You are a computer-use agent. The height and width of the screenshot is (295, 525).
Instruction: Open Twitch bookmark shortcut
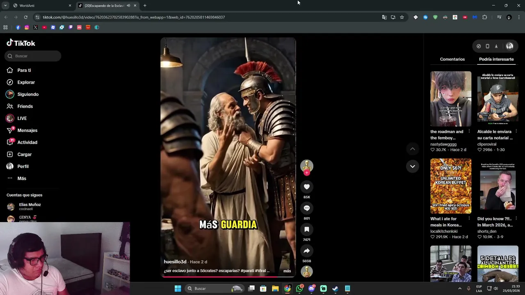[71, 27]
